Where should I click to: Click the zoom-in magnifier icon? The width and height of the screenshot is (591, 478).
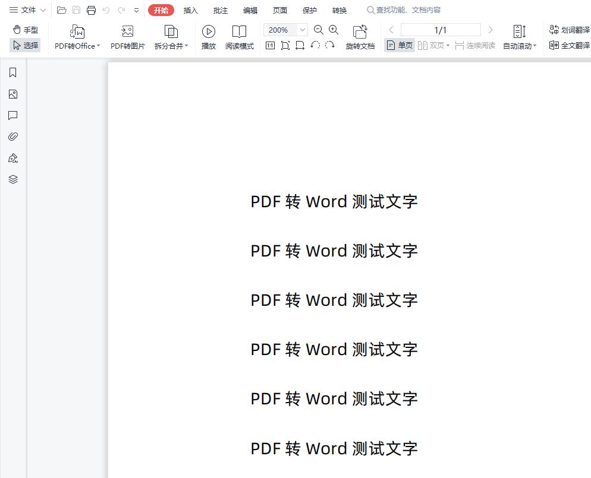(x=334, y=30)
